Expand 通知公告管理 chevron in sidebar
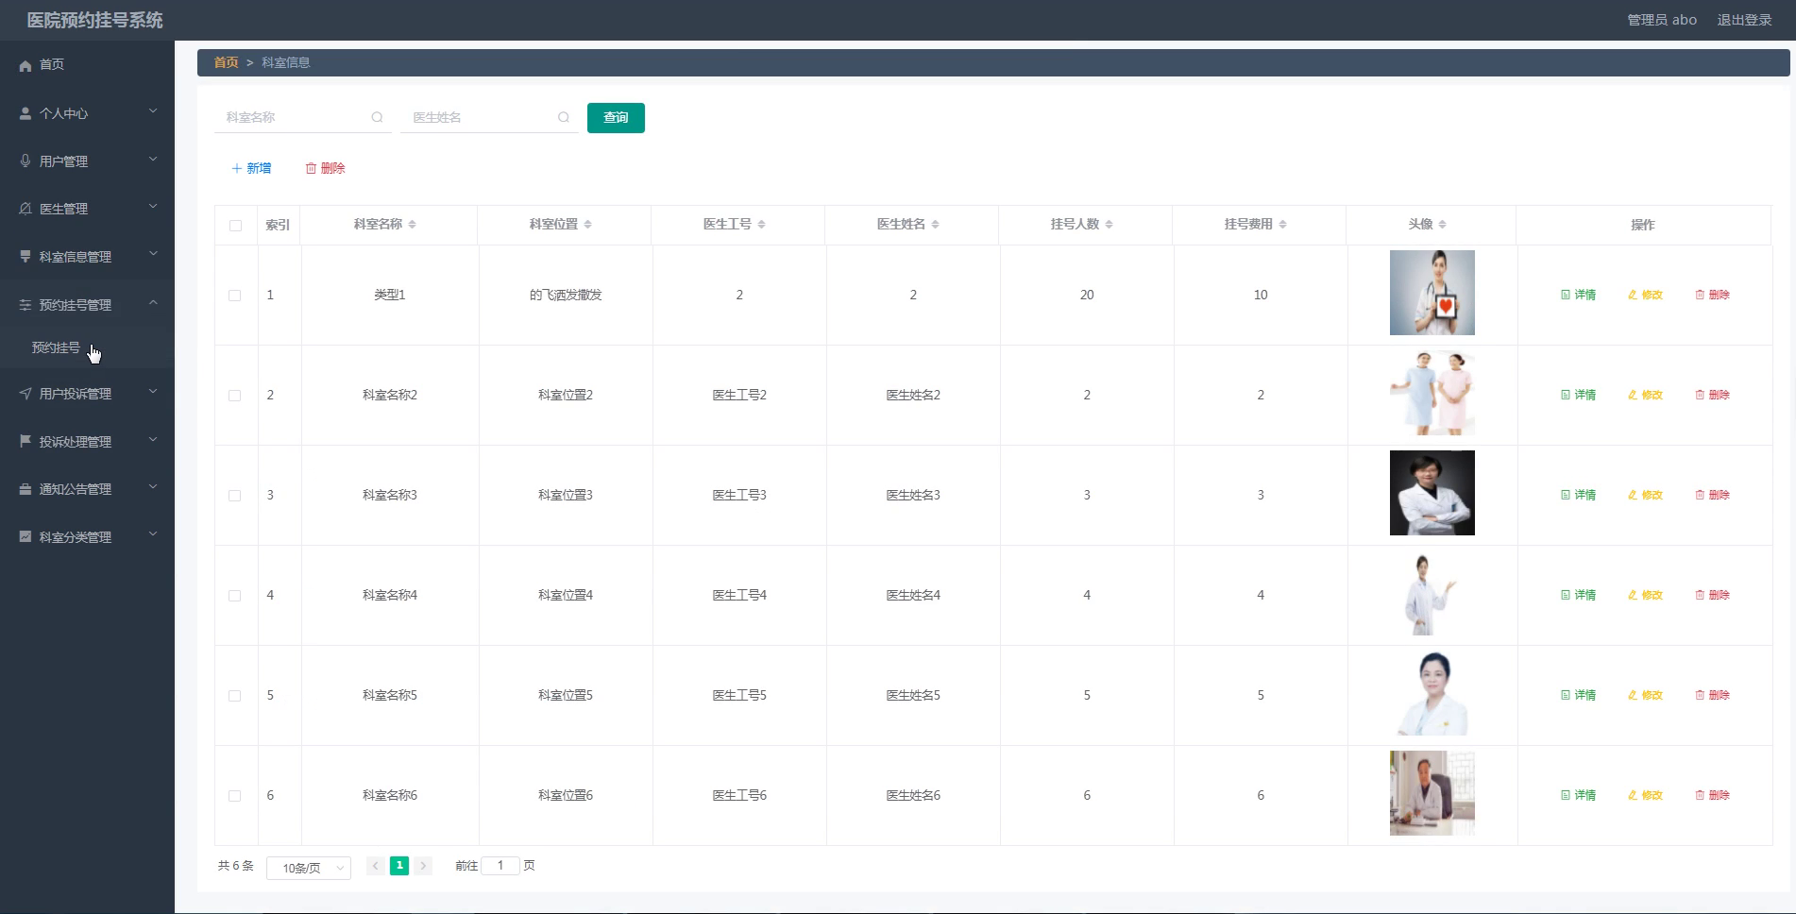 (153, 487)
